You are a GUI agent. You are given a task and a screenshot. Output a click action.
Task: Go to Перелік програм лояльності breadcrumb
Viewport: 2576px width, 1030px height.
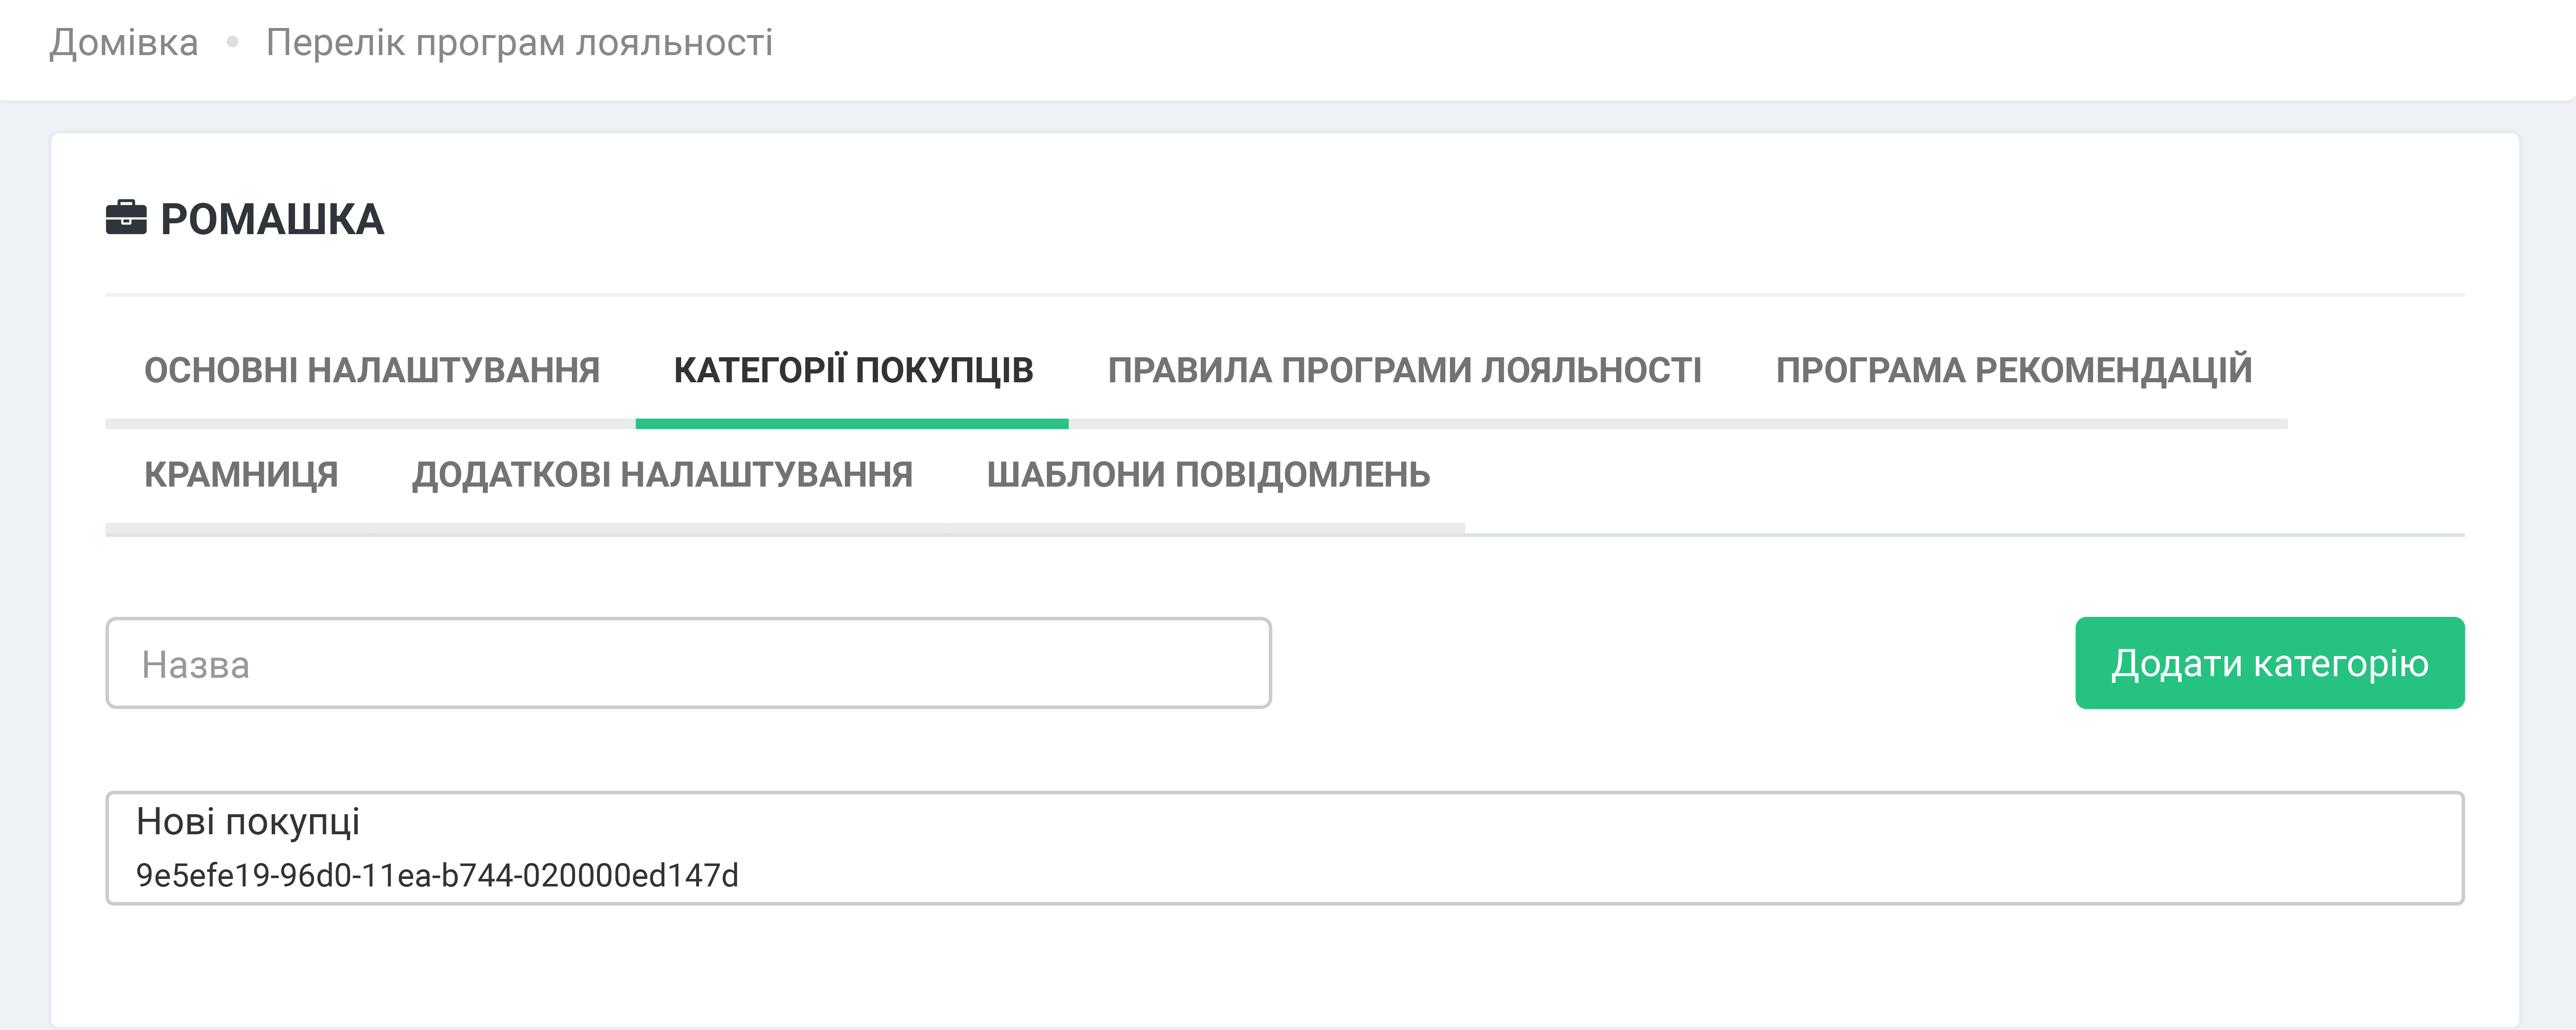coord(519,43)
